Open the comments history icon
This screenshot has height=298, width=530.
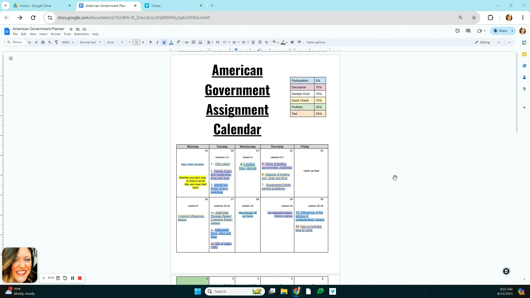(468, 31)
